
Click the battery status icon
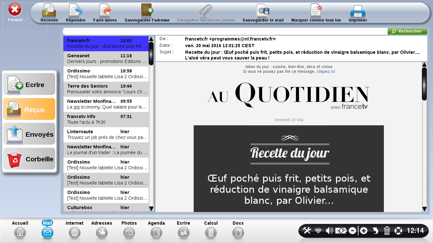(341, 231)
